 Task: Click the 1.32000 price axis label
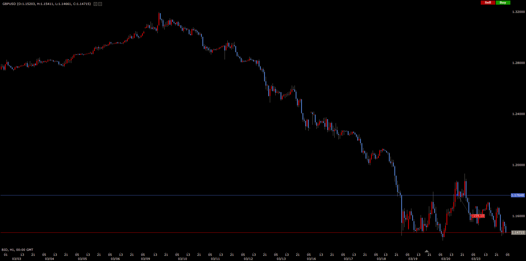pos(518,12)
